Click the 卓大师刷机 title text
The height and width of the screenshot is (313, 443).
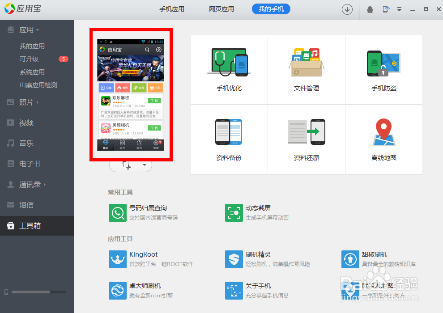pyautogui.click(x=145, y=286)
